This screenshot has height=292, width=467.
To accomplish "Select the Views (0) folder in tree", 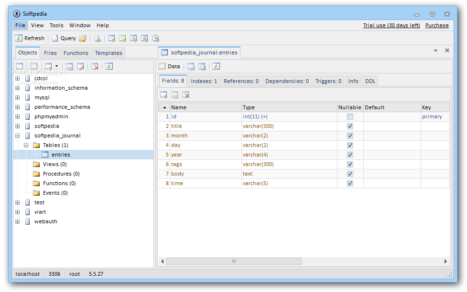I will tap(54, 164).
